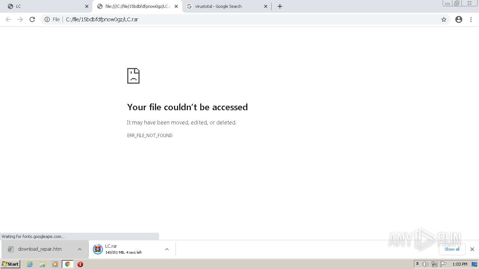
Task: Bookmark this page with the star icon
Action: click(x=444, y=19)
